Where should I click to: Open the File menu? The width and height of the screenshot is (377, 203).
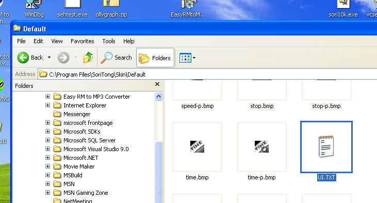pos(21,41)
